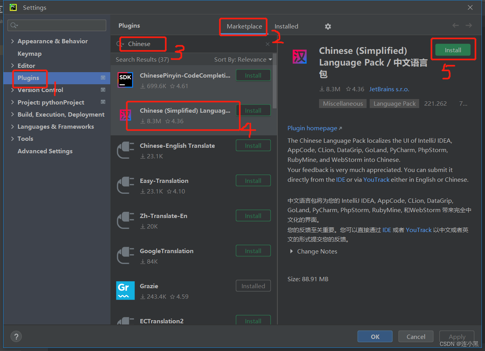Click the Chinese Language Pack icon in results list
The width and height of the screenshot is (485, 351).
coord(125,115)
